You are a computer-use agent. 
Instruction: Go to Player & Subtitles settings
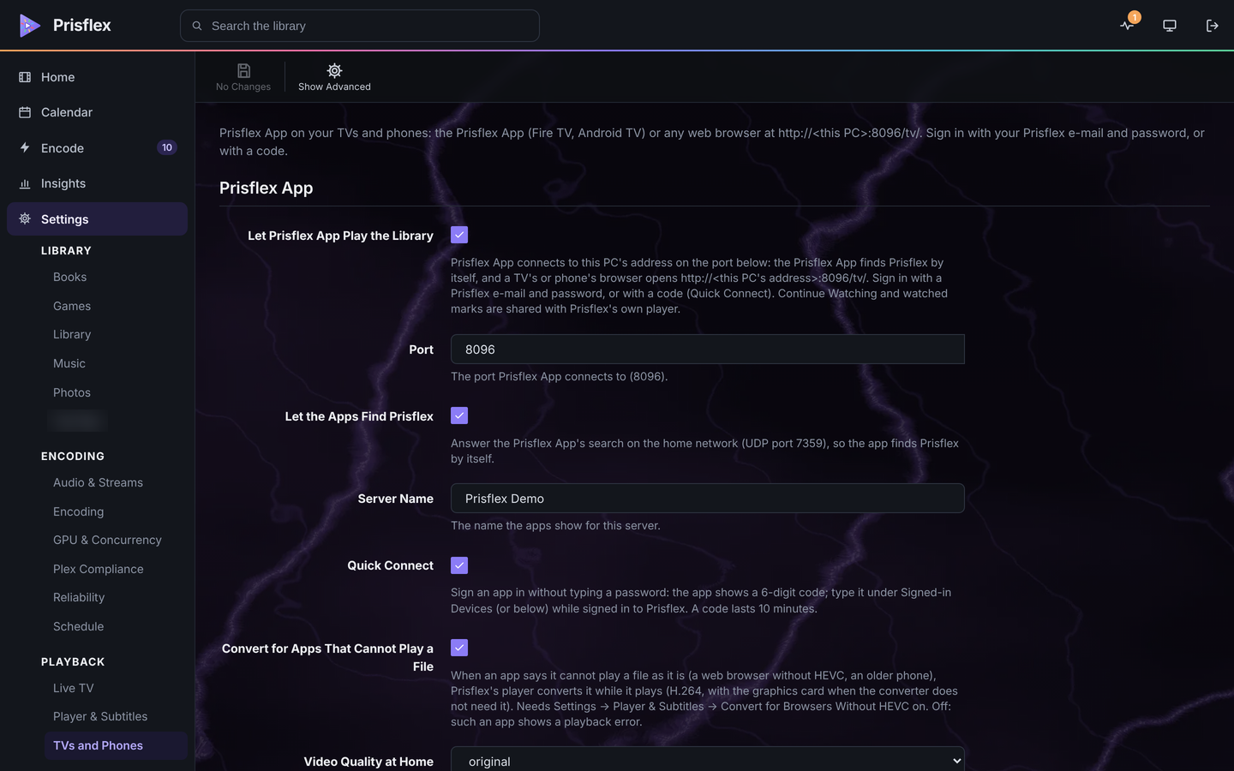[x=100, y=716]
